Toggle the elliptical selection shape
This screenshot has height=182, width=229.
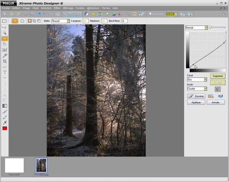tap(22, 21)
